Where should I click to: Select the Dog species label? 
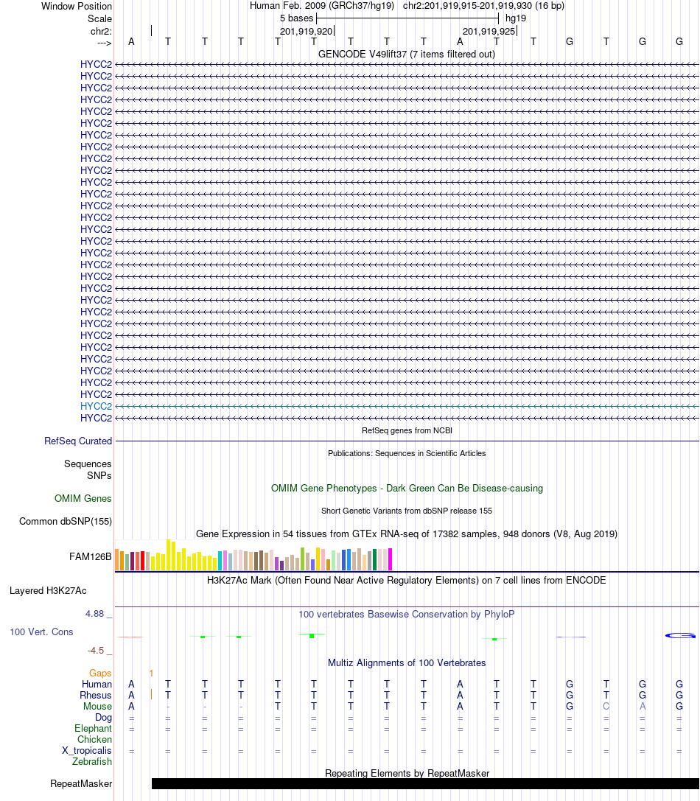[103, 717]
